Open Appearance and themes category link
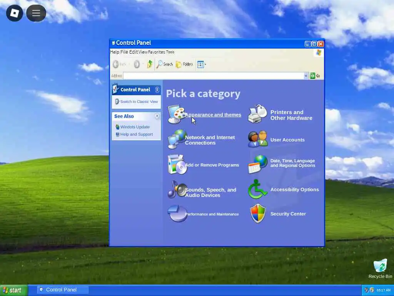394x296 pixels. click(213, 115)
